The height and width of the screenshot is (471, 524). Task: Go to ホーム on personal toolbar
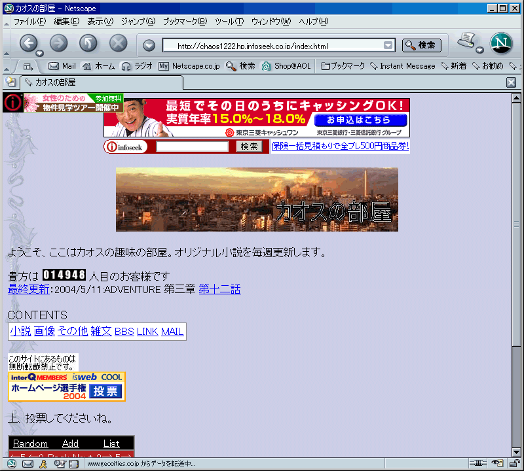(x=99, y=66)
